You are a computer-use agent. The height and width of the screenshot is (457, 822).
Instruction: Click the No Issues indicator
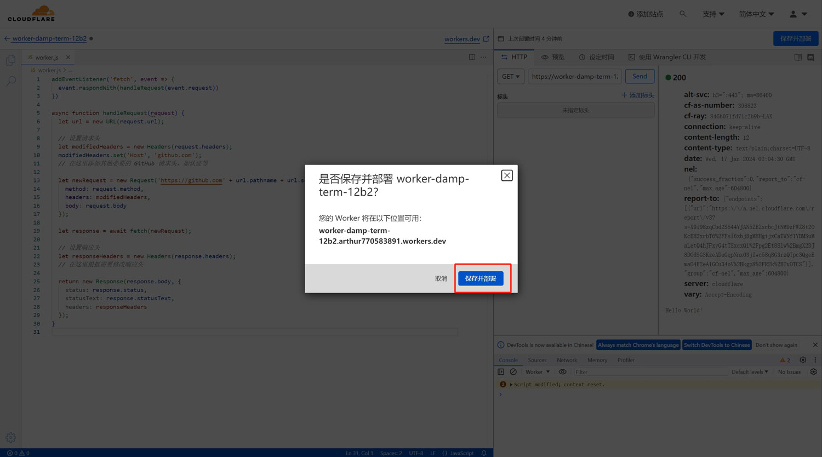[789, 372]
